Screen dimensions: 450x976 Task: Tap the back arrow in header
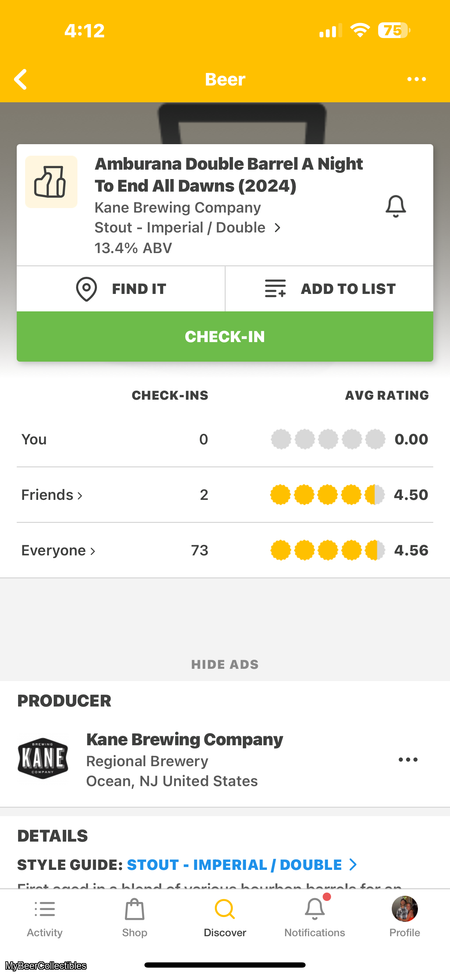tap(21, 79)
